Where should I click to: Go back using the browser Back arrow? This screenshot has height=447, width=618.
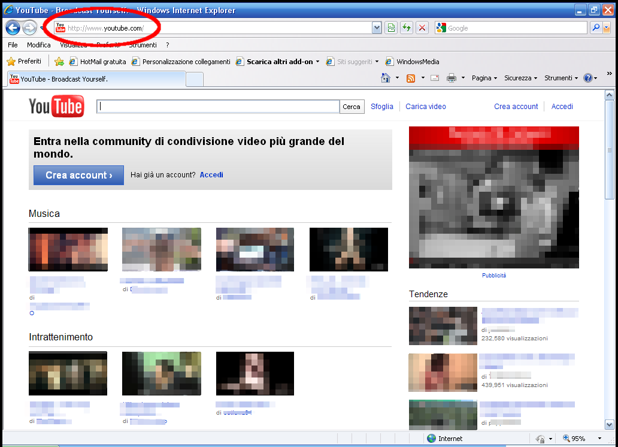[x=13, y=28]
